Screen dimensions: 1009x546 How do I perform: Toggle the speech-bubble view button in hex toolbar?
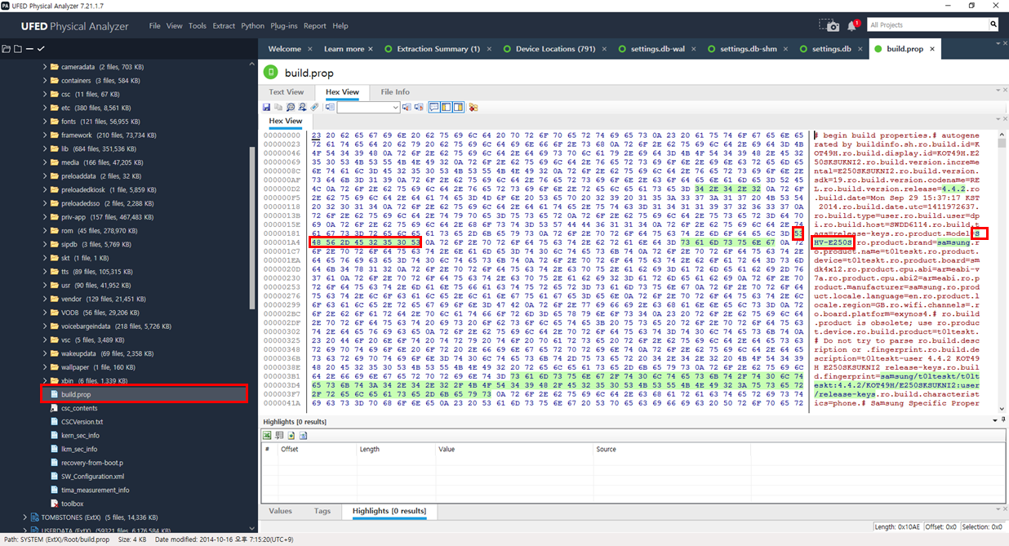[x=434, y=107]
